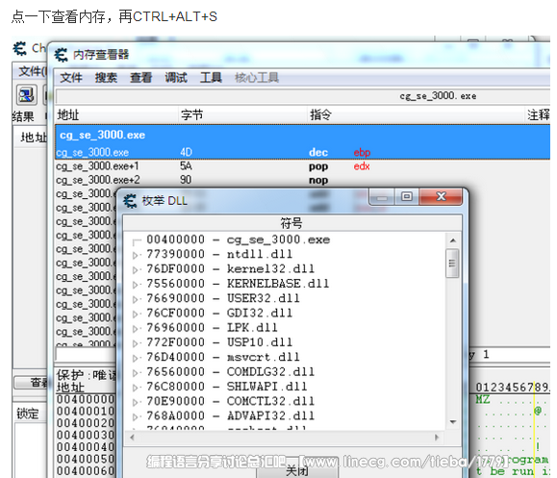
Task: Select the 00400000 - cg_se_3000.exe entry
Action: (x=239, y=239)
